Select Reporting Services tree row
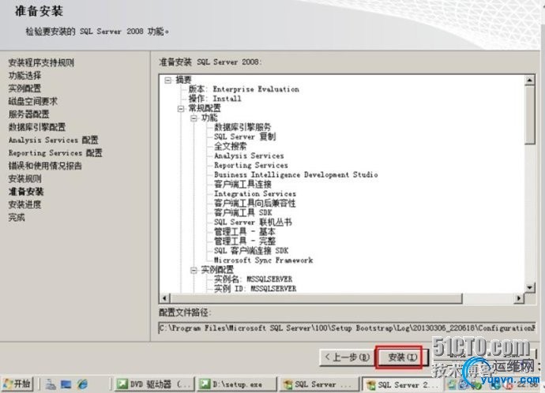Screen dimensions: 545x393 251,165
